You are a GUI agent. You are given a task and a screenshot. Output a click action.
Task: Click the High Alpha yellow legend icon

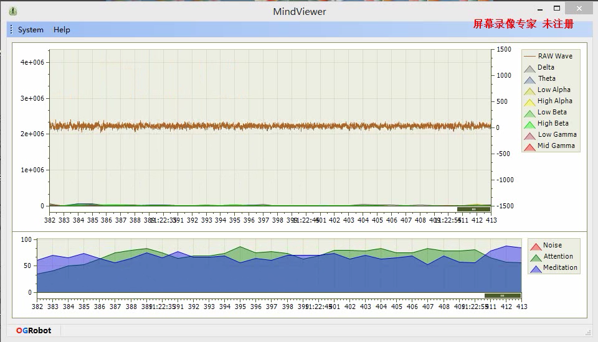pos(529,102)
